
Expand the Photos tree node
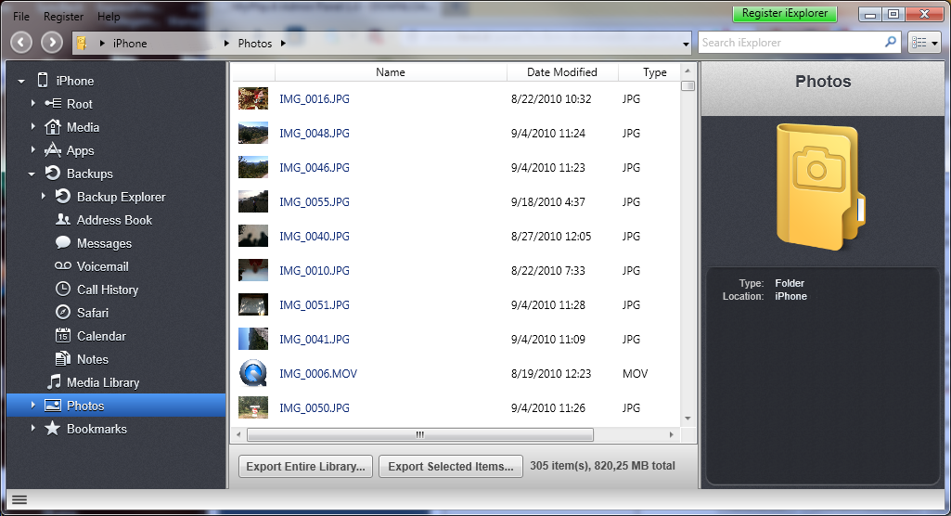(x=32, y=405)
